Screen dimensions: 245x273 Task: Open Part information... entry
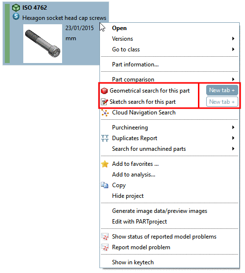point(135,64)
